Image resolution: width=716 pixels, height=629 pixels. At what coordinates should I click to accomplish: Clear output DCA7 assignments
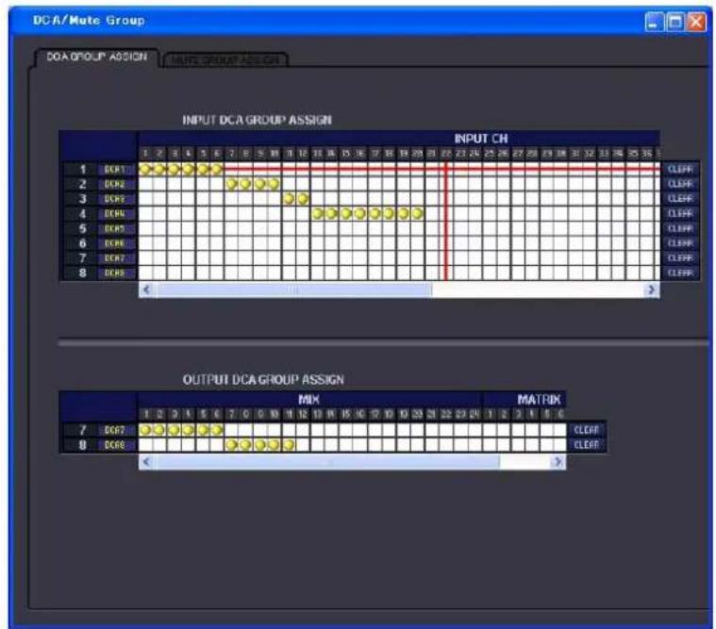[587, 430]
